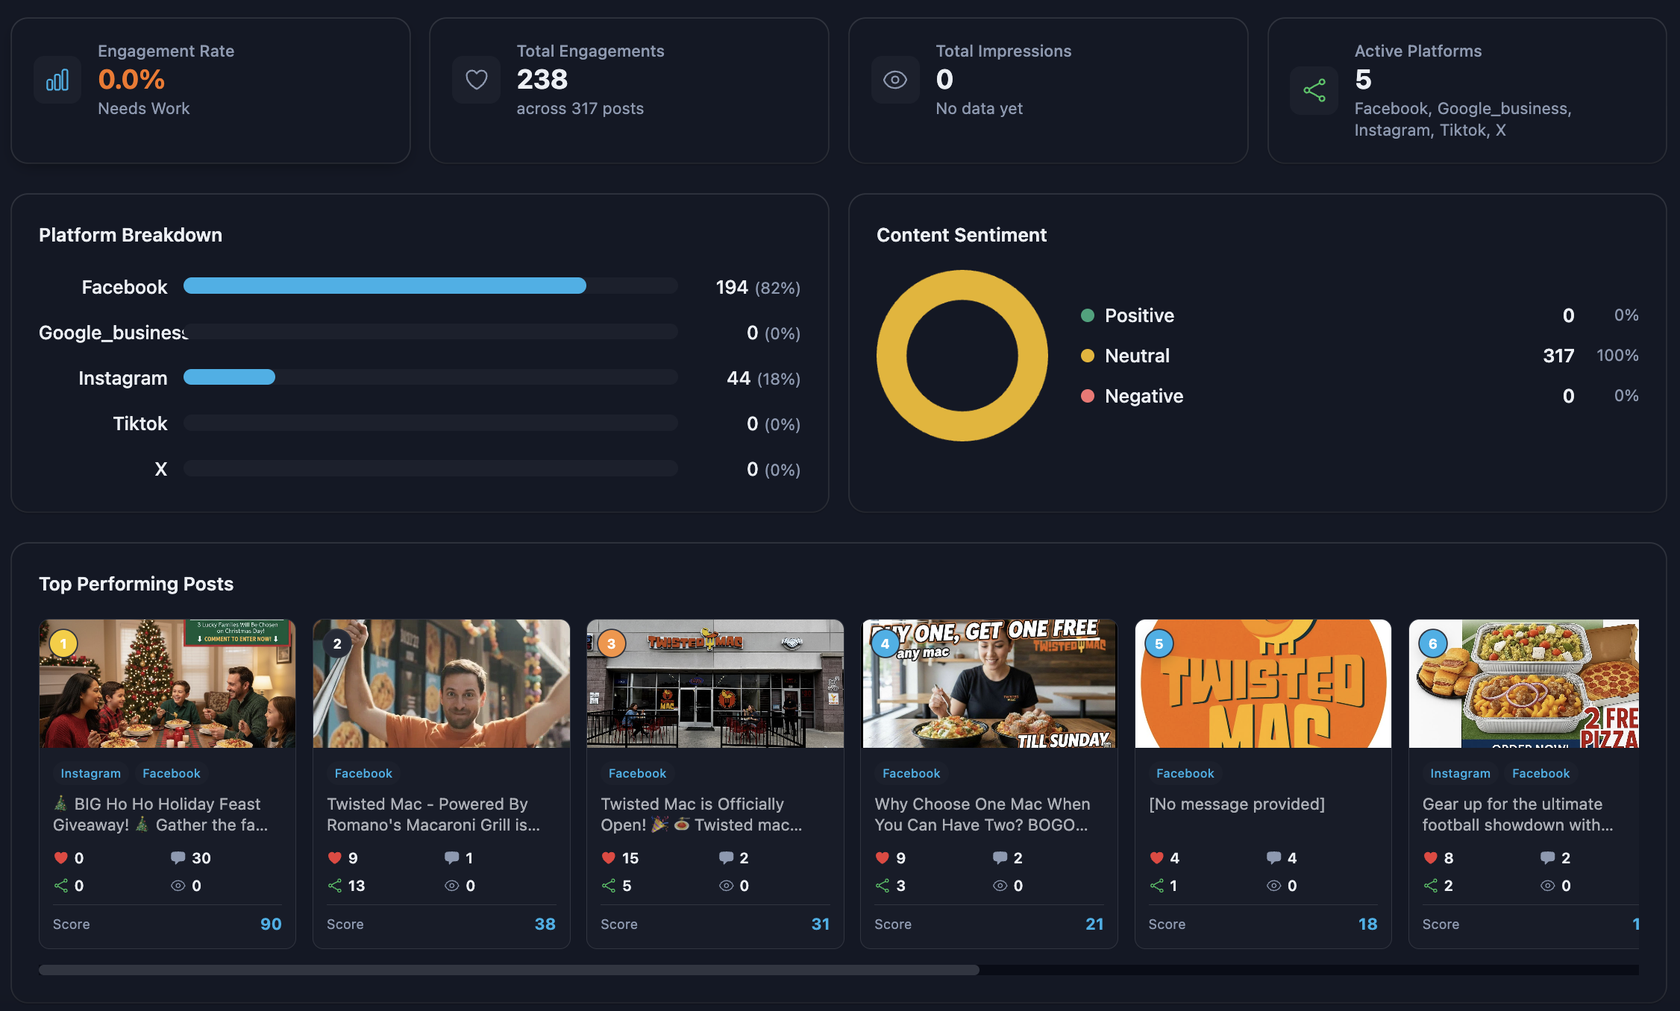Click shares icon on BOGO post
Viewport: 1680px width, 1011px height.
883,886
